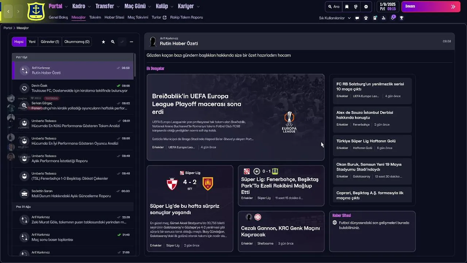Click Arif Korkmaz's avatar in the message header
Image resolution: width=467 pixels, height=263 pixels.
coord(153,41)
